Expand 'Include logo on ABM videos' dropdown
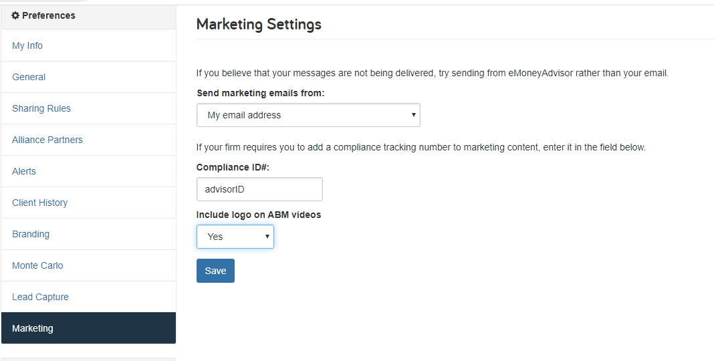The image size is (714, 361). pos(235,237)
